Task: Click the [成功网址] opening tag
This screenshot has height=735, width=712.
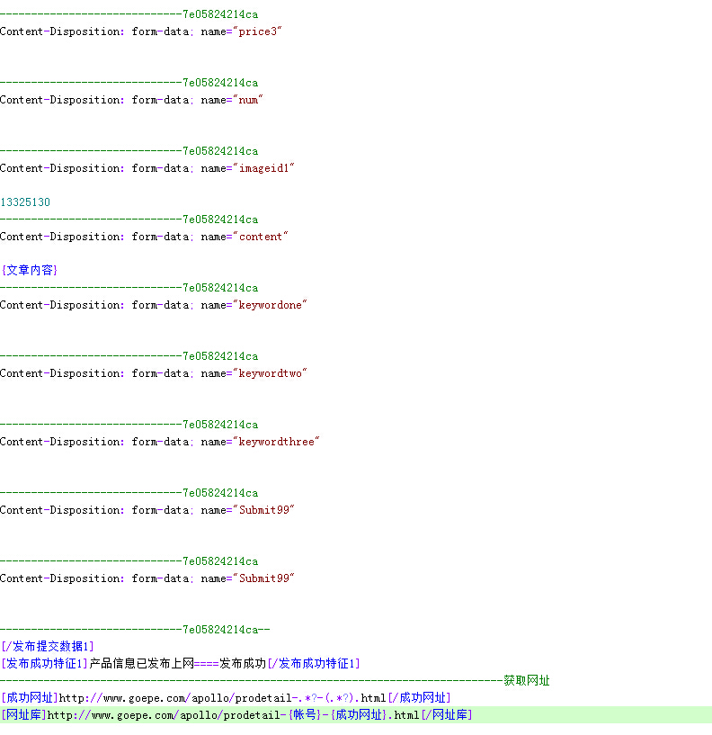Action: click(30, 698)
